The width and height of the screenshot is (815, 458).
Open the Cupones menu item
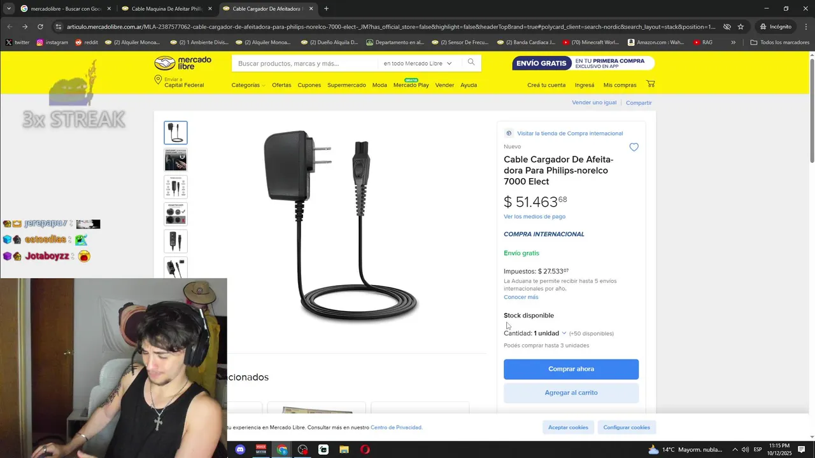pos(309,85)
